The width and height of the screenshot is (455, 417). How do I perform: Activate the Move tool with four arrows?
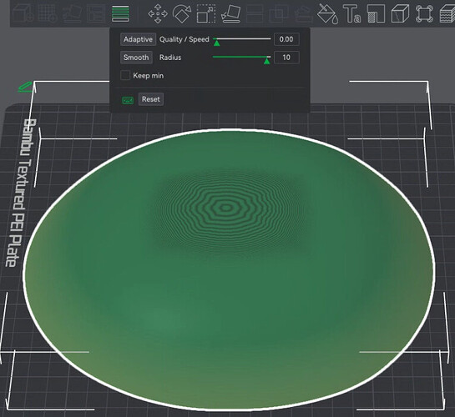click(158, 13)
